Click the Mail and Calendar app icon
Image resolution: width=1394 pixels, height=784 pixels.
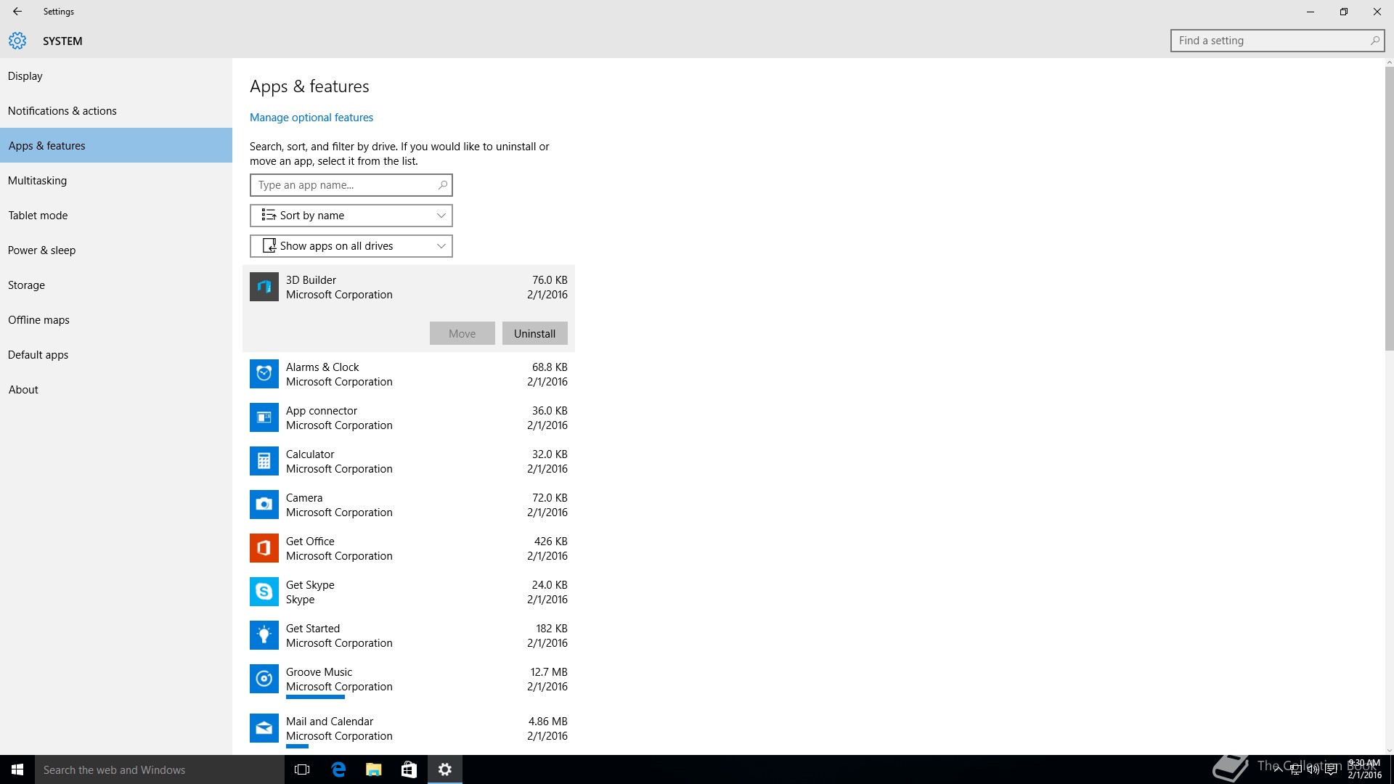coord(264,728)
